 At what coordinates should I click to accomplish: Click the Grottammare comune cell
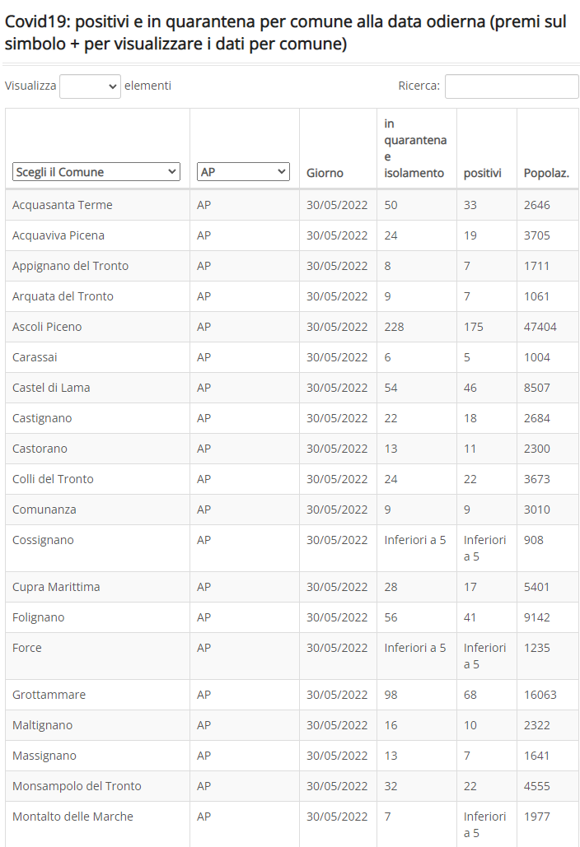[x=98, y=695]
